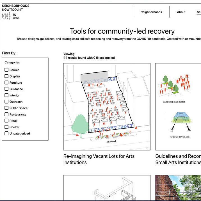This screenshot has height=201, width=201.
Task: Tick the Retail category checkbox
Action: click(x=6, y=121)
